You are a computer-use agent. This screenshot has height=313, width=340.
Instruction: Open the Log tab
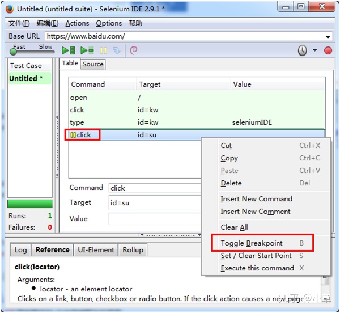point(21,250)
